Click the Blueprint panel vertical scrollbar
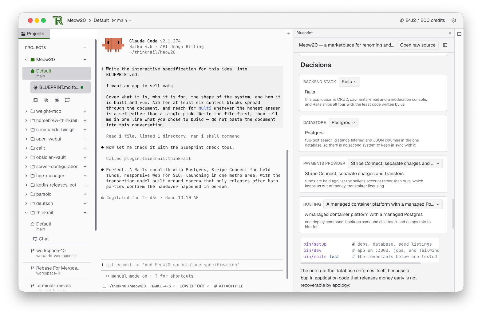 (453, 214)
